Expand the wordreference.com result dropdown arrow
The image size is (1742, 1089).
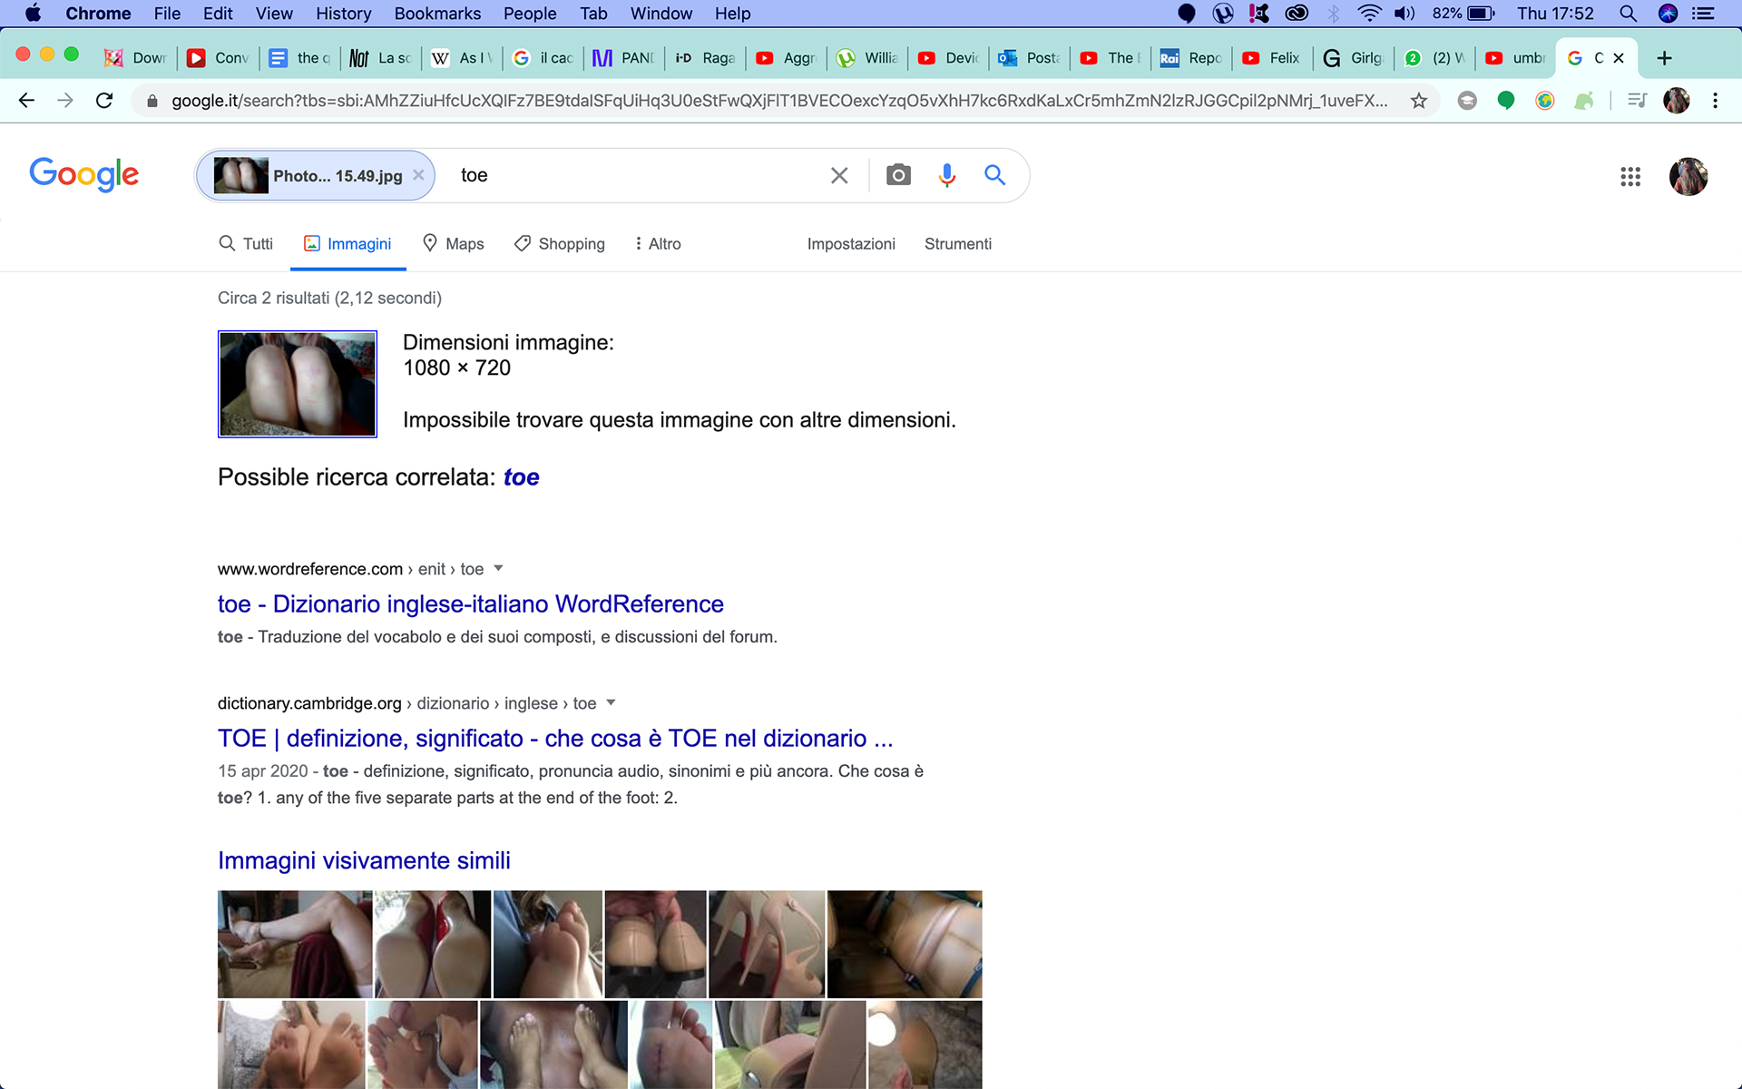click(x=498, y=568)
